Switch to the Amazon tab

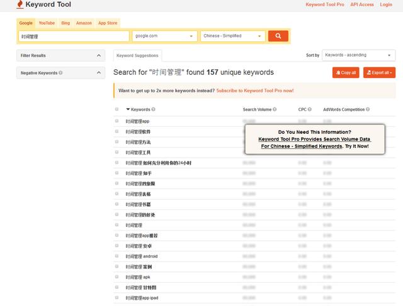coord(84,23)
